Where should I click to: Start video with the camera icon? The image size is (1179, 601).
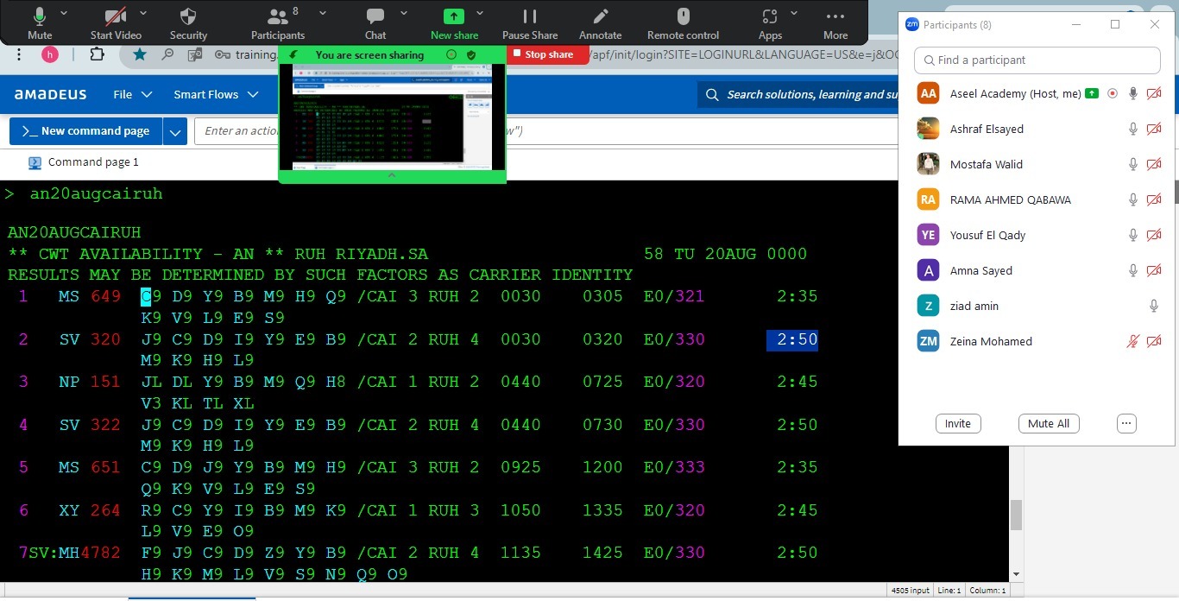tap(116, 17)
